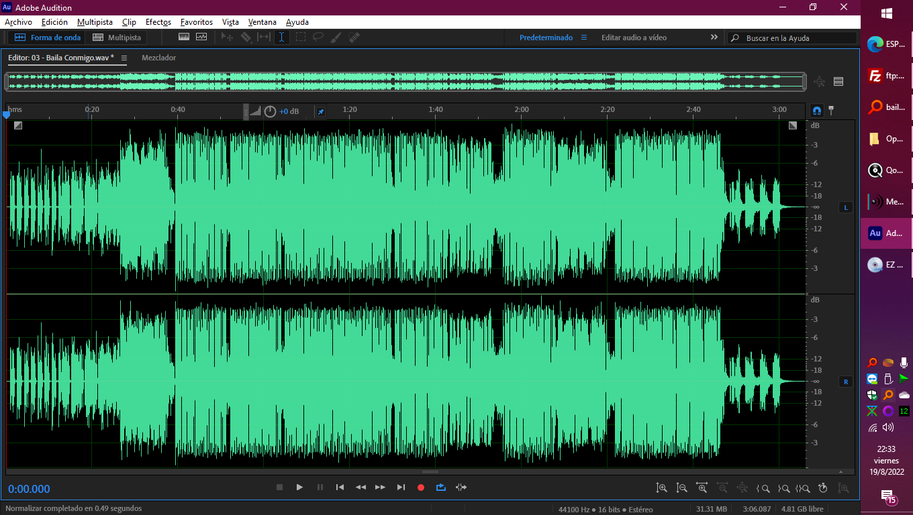Image resolution: width=913 pixels, height=515 pixels.
Task: Click the Play button in transport
Action: 299,488
